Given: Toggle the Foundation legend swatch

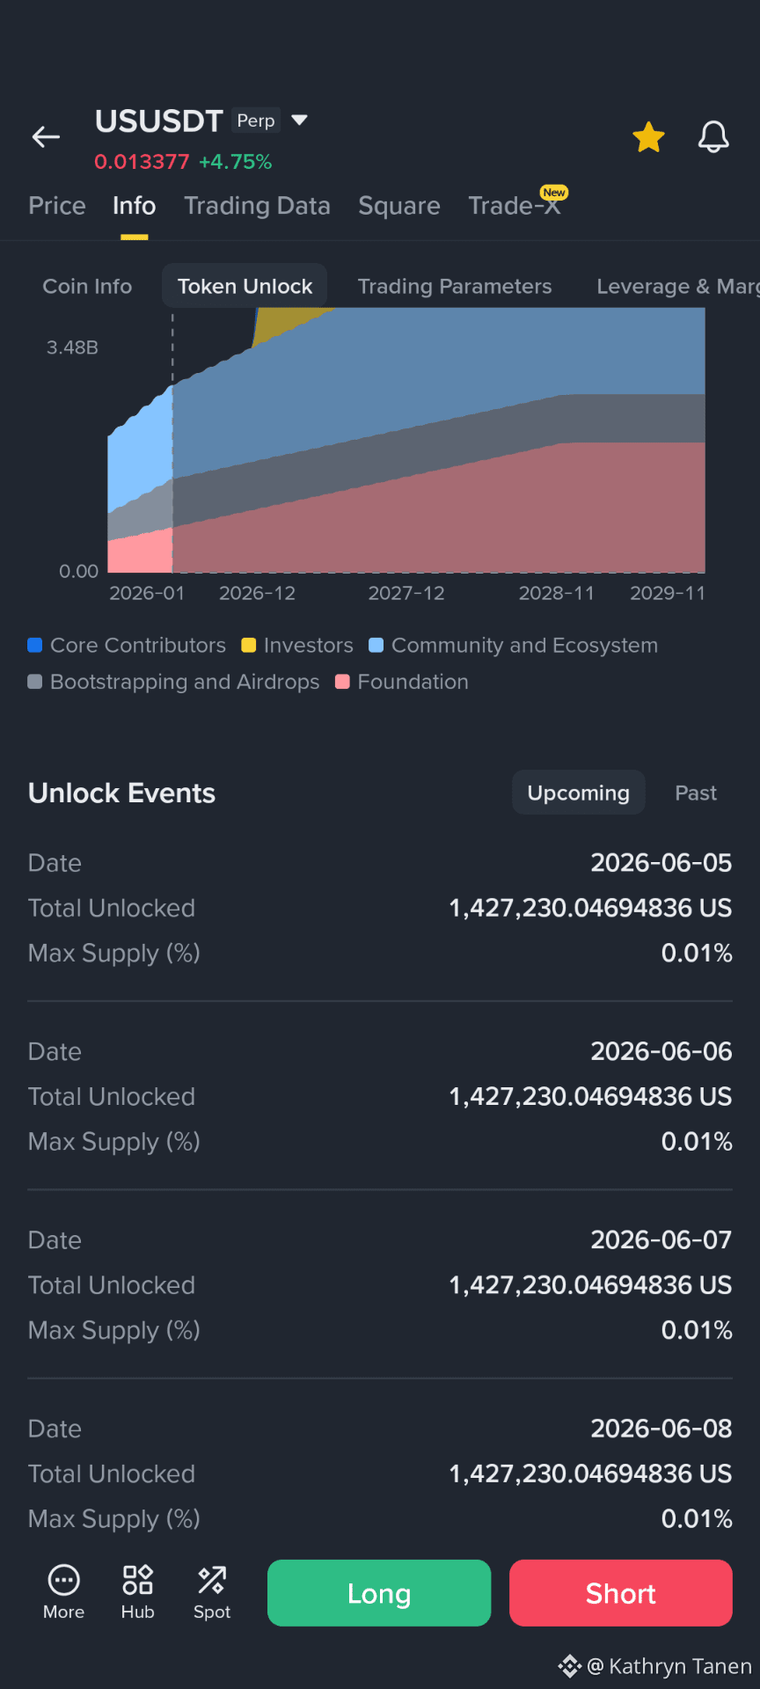Looking at the screenshot, I should click(x=343, y=683).
